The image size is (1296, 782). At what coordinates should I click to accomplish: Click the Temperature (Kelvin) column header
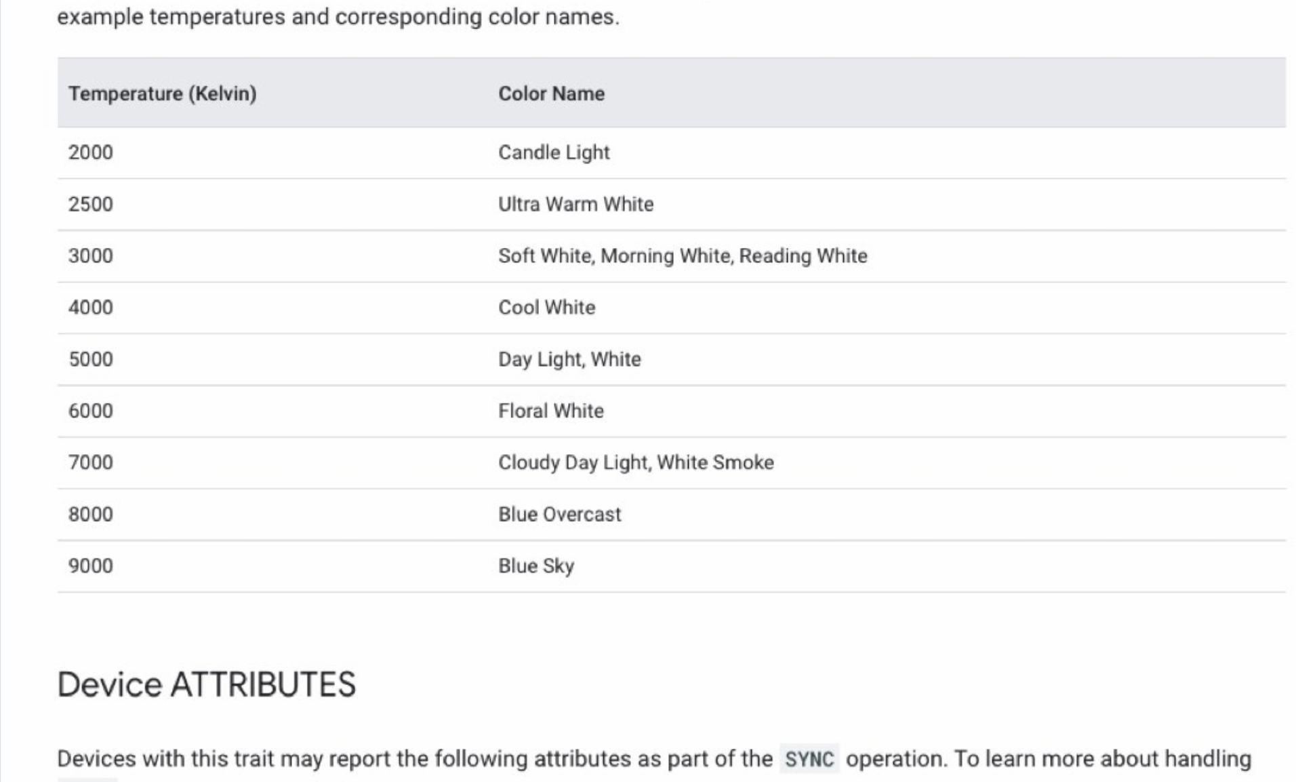pos(162,94)
